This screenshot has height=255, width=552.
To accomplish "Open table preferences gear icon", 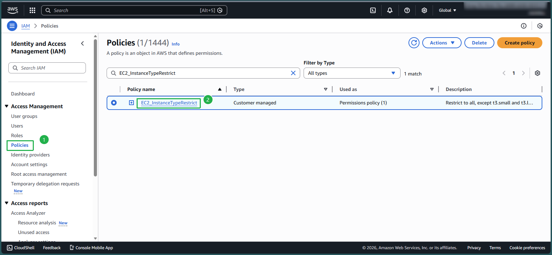I will (x=538, y=73).
